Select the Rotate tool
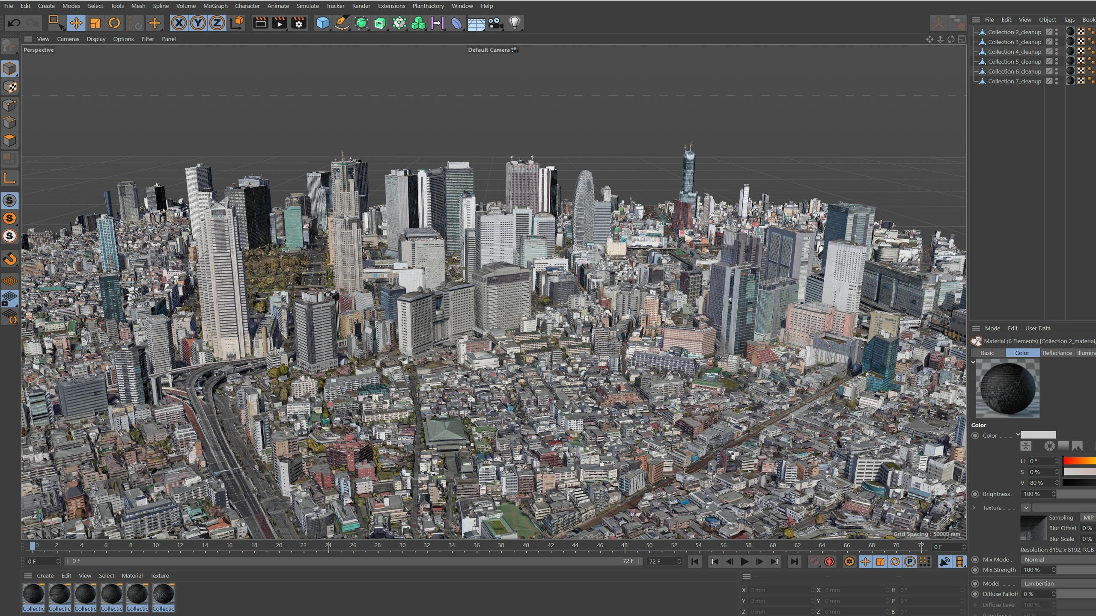This screenshot has width=1096, height=616. click(x=114, y=23)
